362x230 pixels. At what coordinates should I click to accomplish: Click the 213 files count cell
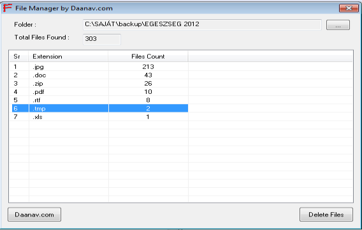click(x=148, y=66)
